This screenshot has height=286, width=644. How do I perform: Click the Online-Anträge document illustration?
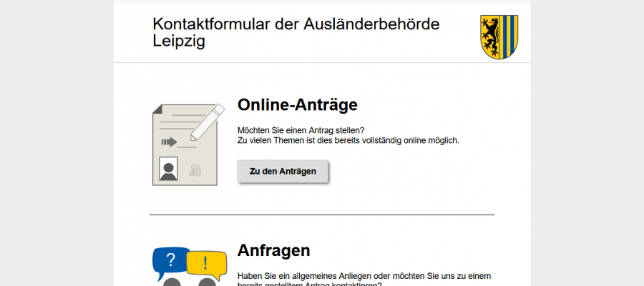189,144
